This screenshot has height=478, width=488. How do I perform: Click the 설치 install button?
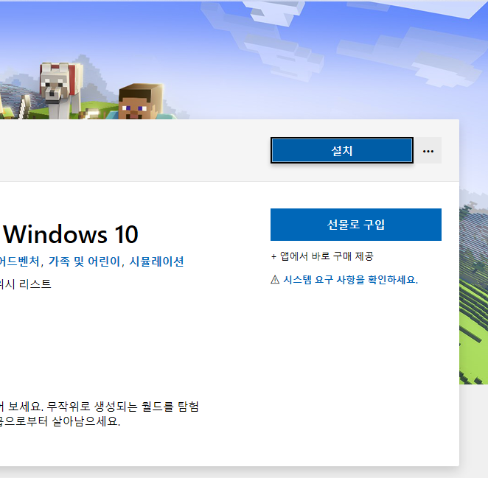(x=342, y=150)
